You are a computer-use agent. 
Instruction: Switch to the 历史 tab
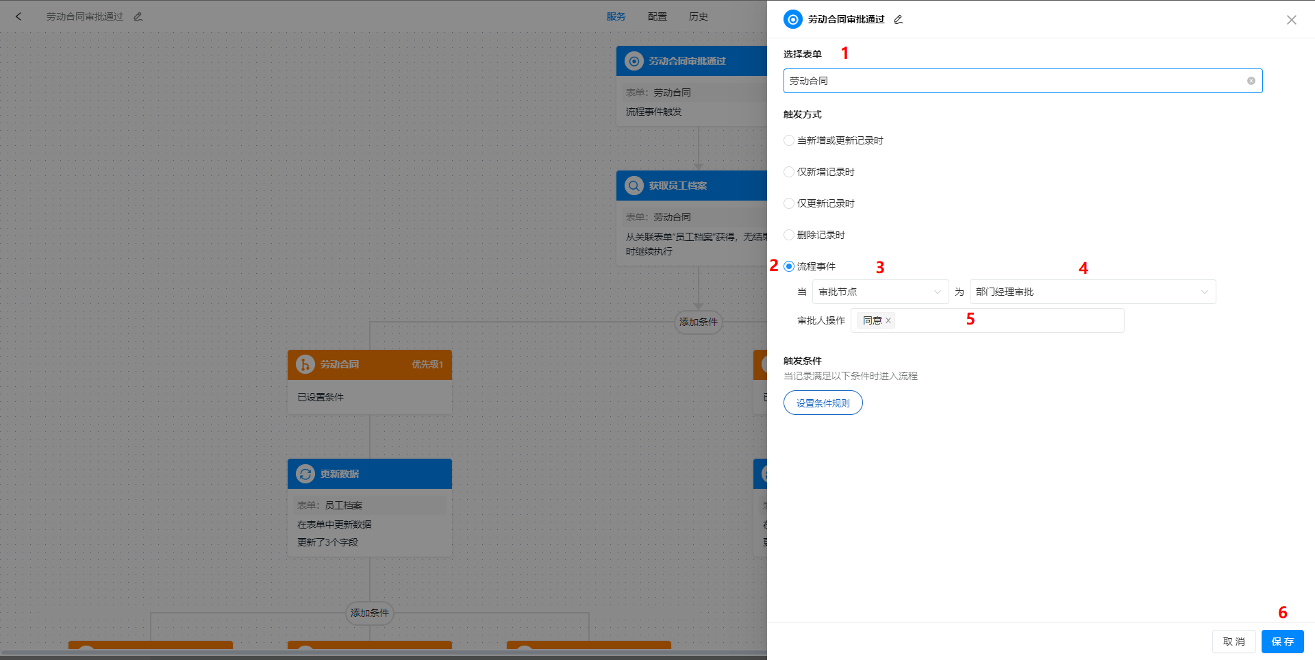pos(698,16)
